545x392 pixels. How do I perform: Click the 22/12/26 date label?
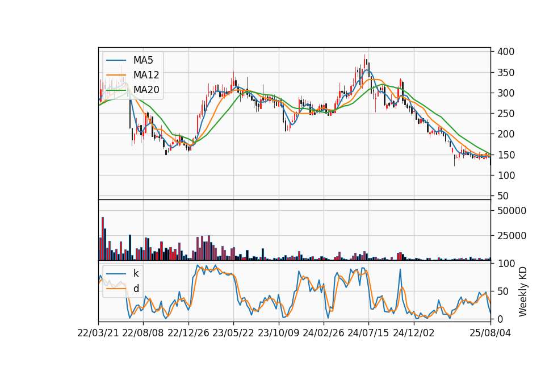pos(188,333)
